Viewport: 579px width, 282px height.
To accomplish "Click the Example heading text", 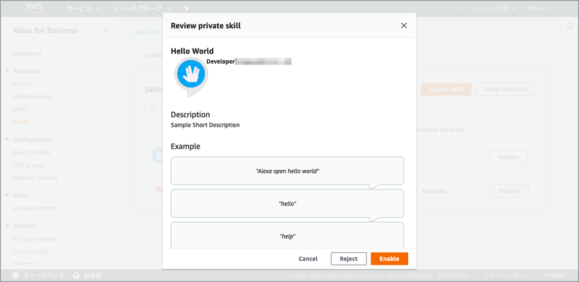I will [x=185, y=147].
